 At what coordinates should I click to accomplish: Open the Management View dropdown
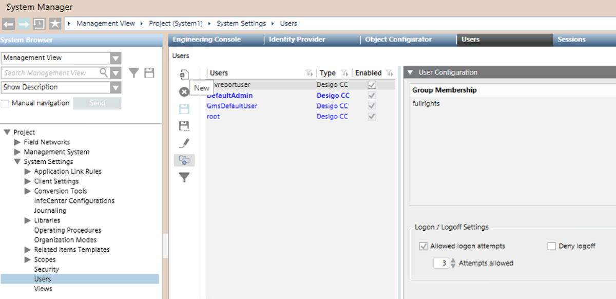(x=116, y=58)
